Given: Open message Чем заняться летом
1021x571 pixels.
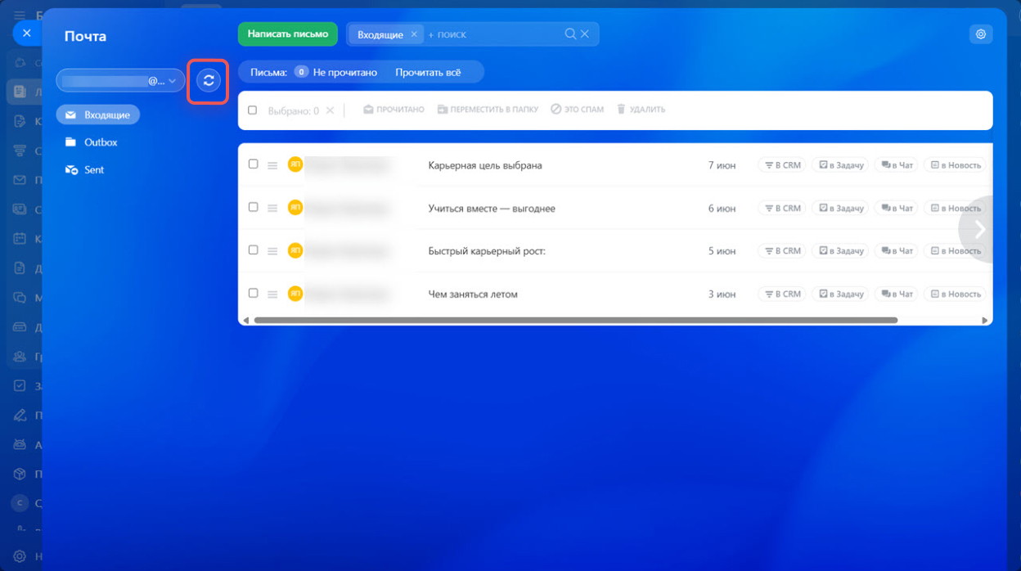Looking at the screenshot, I should [x=473, y=294].
